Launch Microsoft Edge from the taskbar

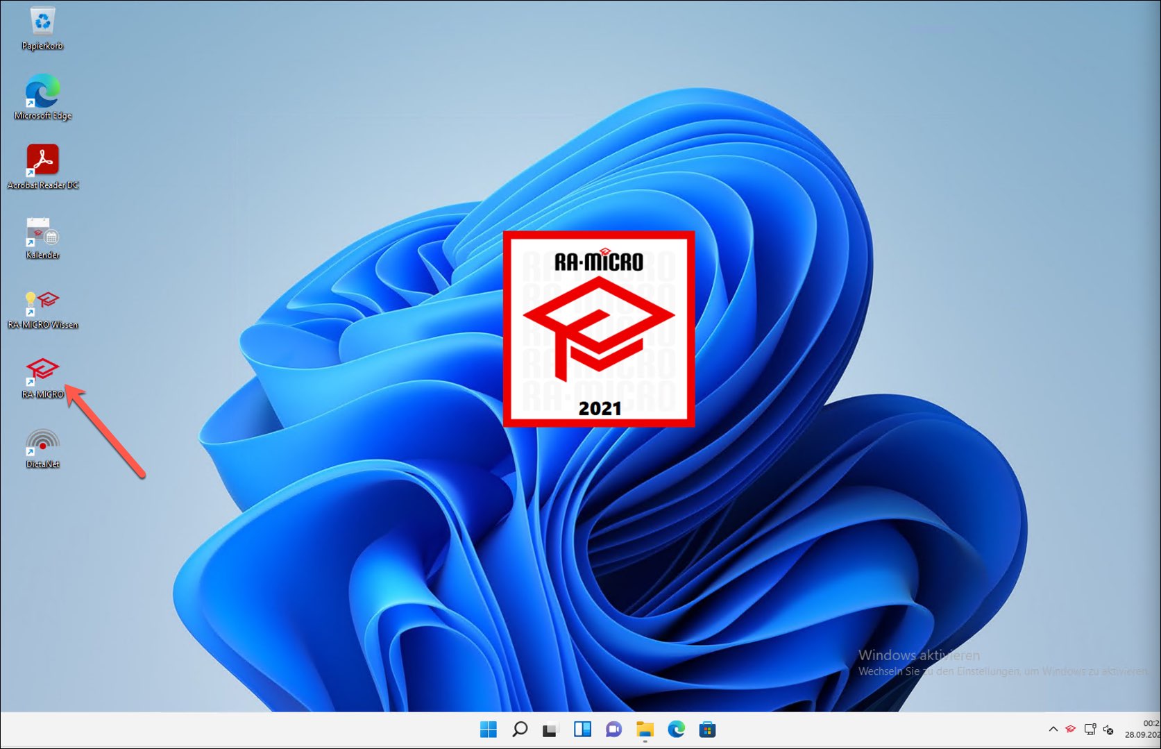pos(677,730)
